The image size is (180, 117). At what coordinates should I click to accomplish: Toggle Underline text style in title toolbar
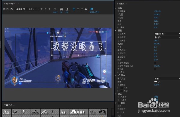coord(49,9)
